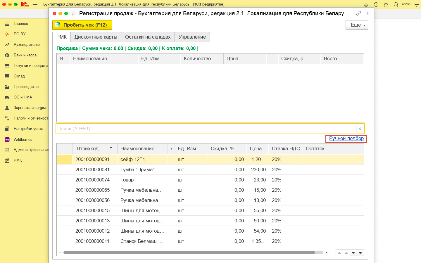Open Администрирование gear section

tap(31, 150)
